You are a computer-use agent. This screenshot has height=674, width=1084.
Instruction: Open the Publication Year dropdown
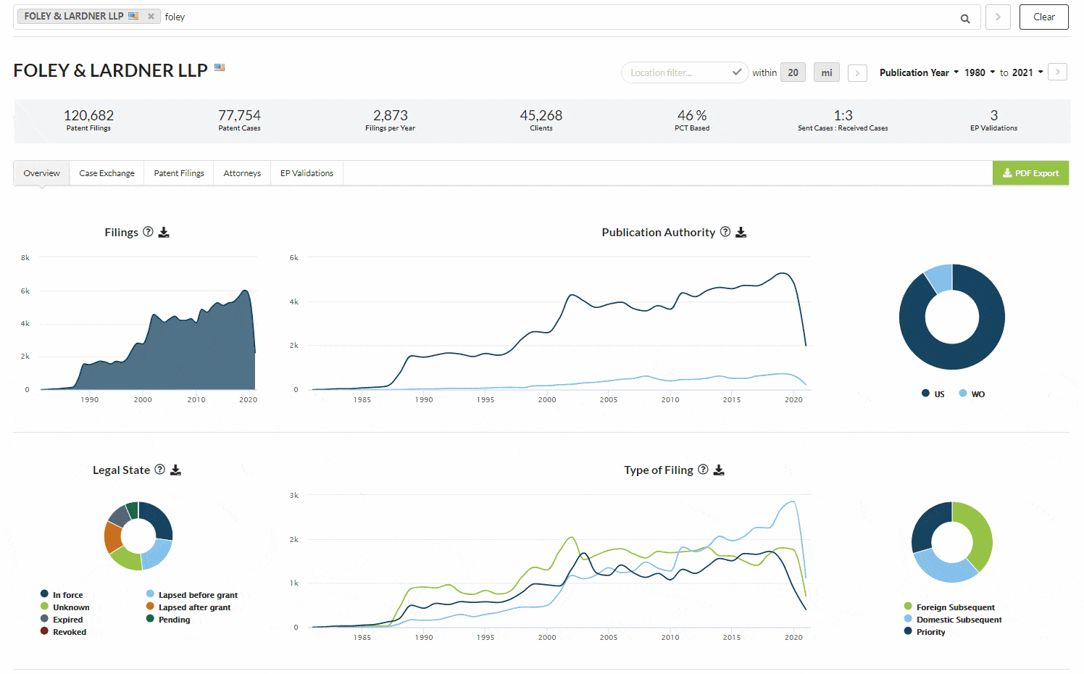[919, 72]
